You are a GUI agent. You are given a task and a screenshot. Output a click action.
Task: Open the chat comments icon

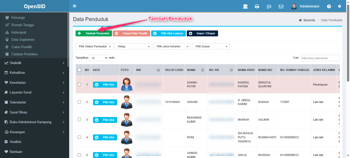(269, 6)
